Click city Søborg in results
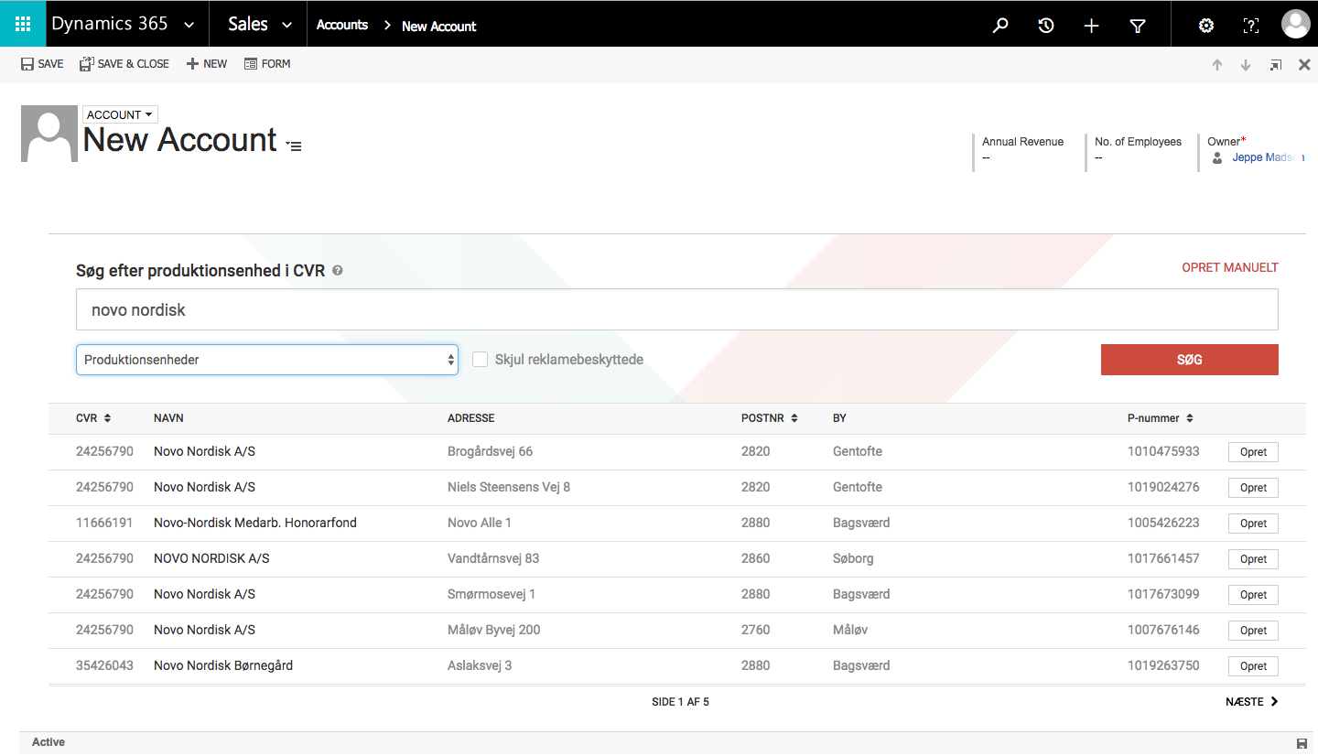 853,558
